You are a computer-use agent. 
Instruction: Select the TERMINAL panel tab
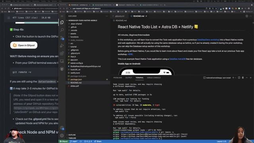139,78
